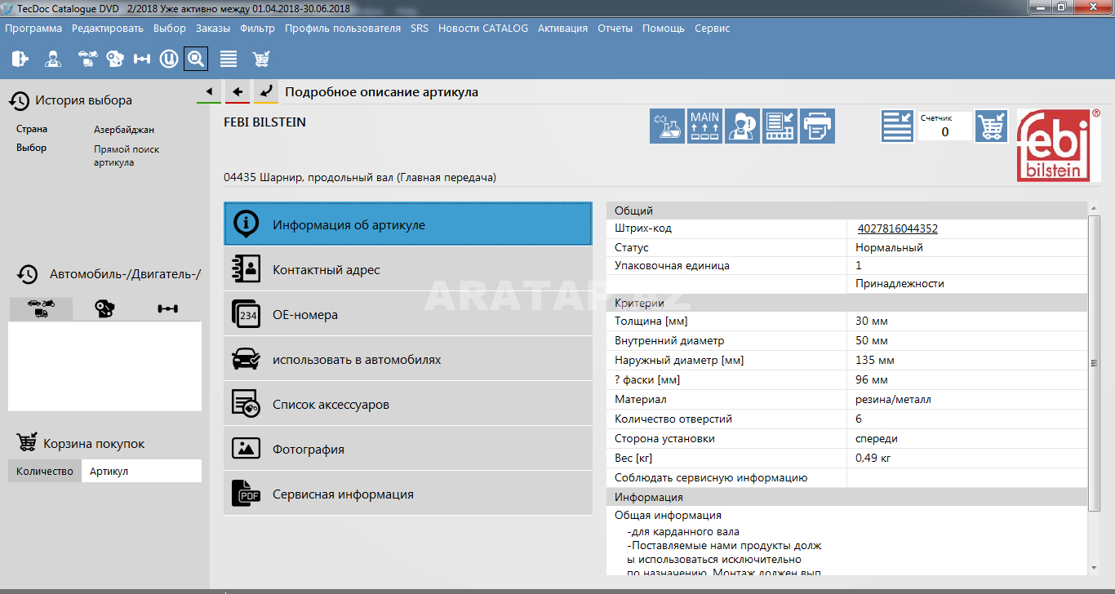Open the Помощь menu

point(664,28)
